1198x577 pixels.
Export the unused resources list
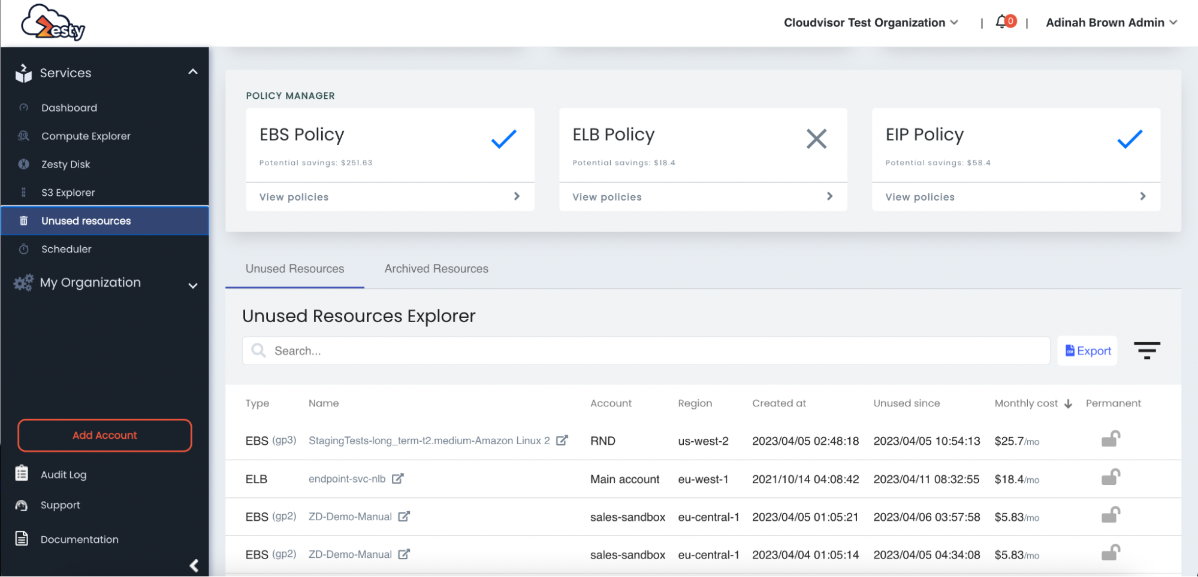pos(1088,351)
